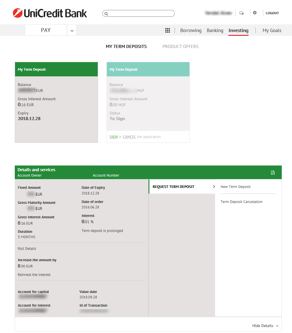Click SIGN link for HUF deposit
Image resolution: width=292 pixels, height=333 pixels.
point(114,137)
